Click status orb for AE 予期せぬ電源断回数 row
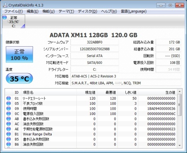 [9, 129]
